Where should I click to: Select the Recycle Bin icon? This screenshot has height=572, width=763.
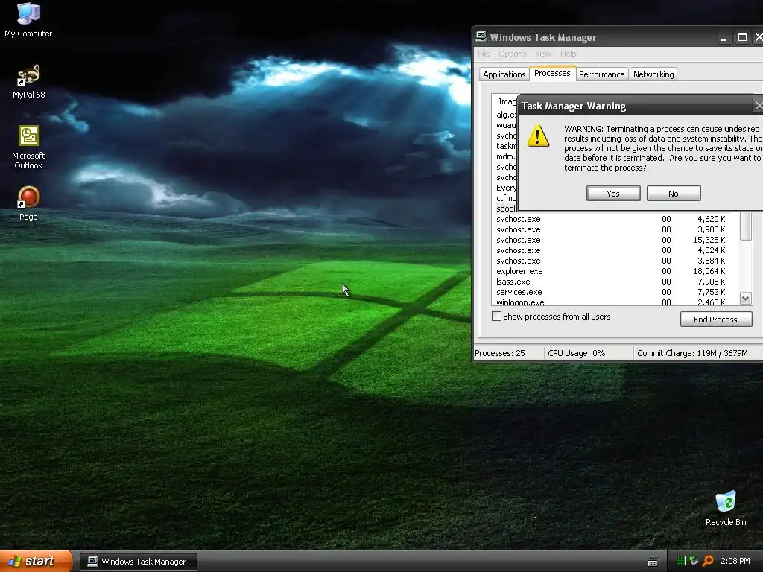726,509
